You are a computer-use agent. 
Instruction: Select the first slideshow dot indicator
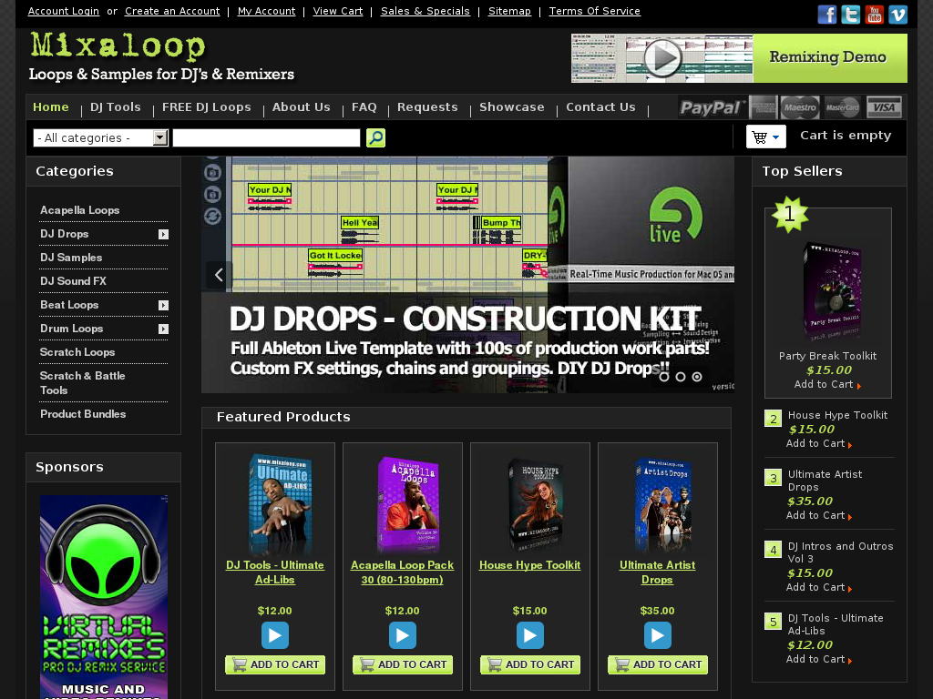point(664,376)
